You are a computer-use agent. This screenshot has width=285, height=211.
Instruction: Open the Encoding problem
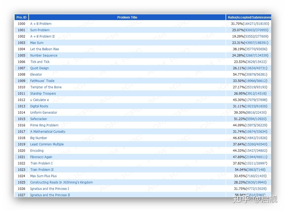[37, 150]
